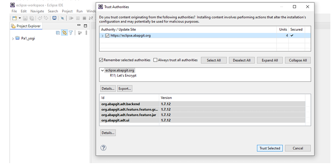Click the Select All button

pyautogui.click(x=214, y=60)
